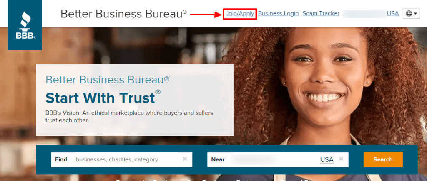Viewport: 427px width, 181px height.
Task: Click the orange Search button
Action: 383,159
